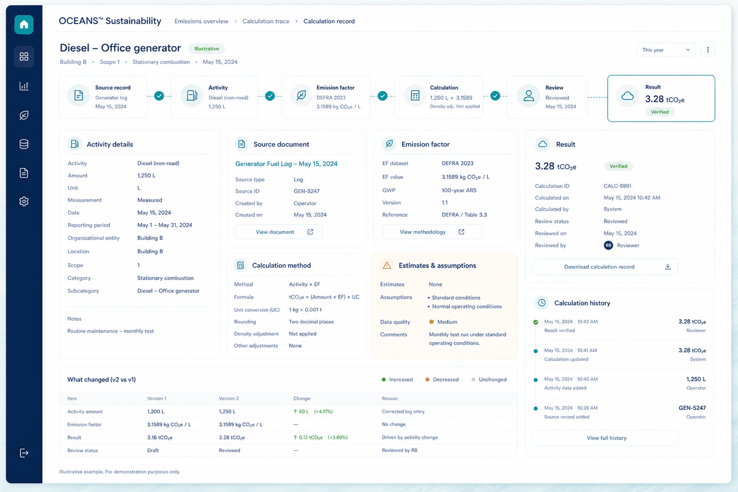Viewport: 738px width, 492px height.
Task: Select the Source record step card
Action: click(x=103, y=96)
